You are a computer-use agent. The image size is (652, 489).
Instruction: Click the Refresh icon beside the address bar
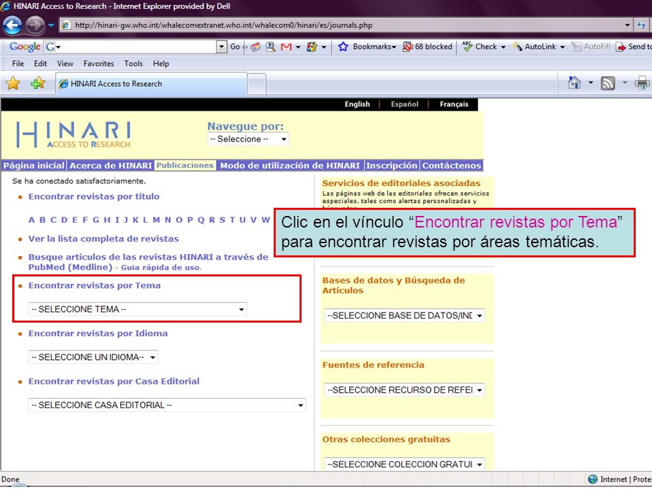(x=642, y=25)
